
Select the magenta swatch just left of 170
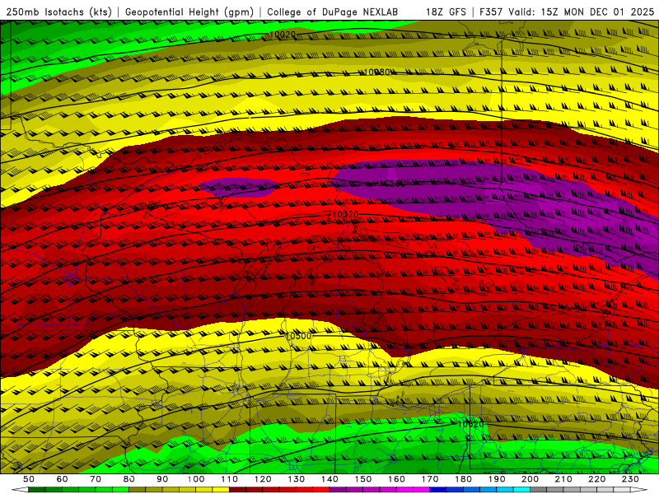(x=421, y=490)
